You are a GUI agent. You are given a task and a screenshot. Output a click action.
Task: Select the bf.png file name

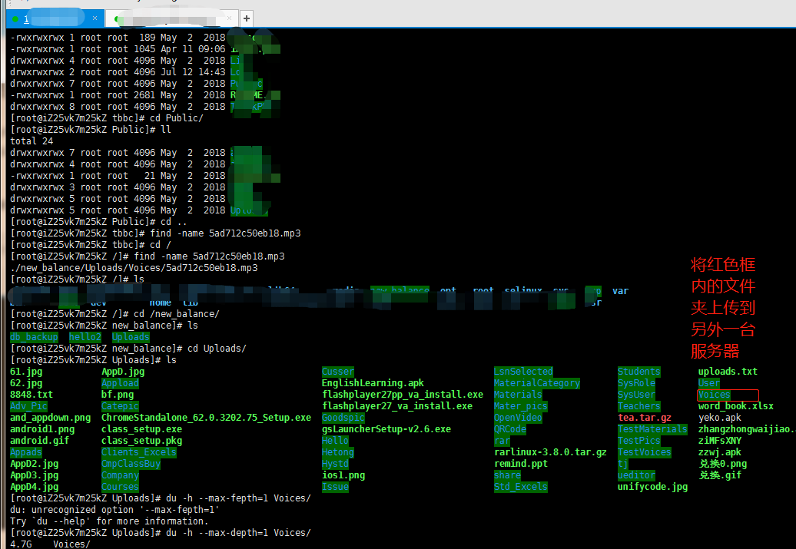coord(118,394)
